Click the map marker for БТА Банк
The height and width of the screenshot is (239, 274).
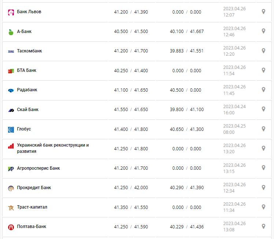tap(263, 70)
